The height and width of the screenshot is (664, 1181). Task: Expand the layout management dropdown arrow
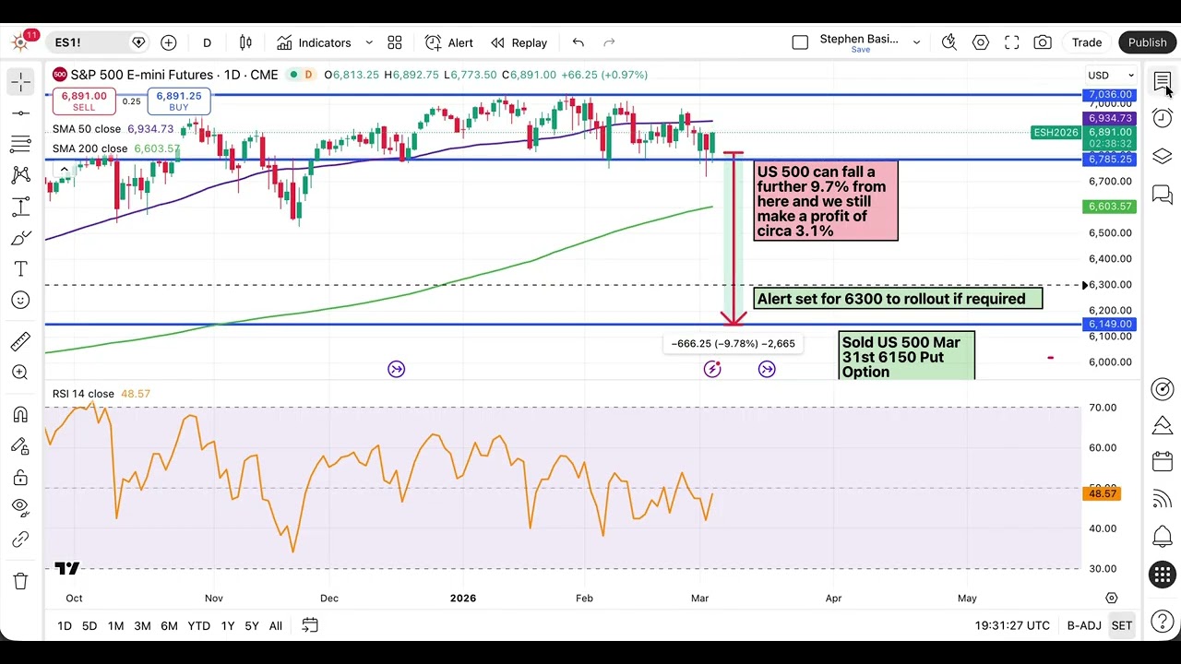(x=916, y=42)
